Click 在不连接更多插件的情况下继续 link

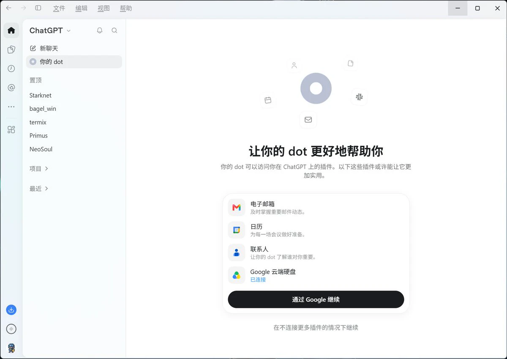(316, 327)
